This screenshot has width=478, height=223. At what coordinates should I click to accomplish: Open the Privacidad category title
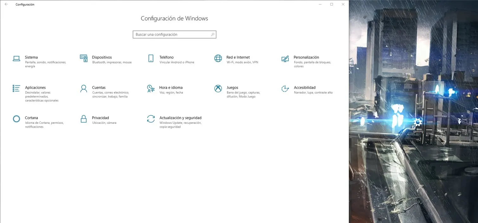(x=100, y=118)
